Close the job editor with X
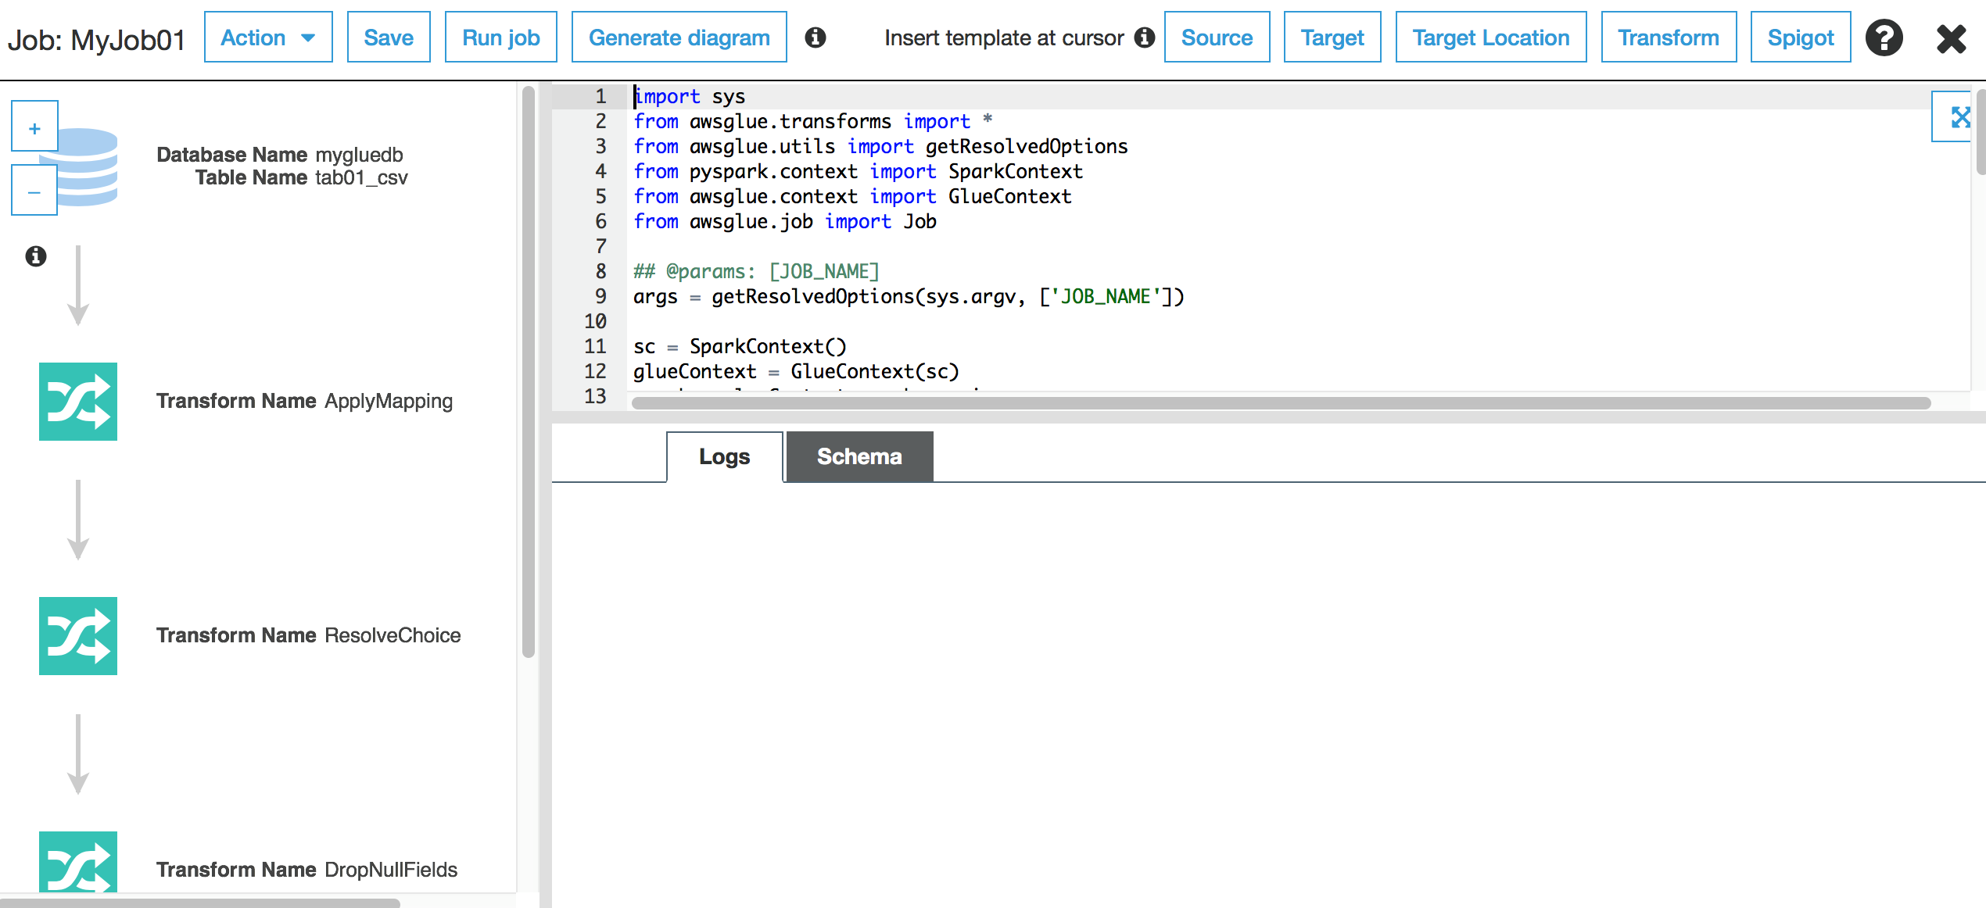The width and height of the screenshot is (1986, 908). pos(1951,38)
